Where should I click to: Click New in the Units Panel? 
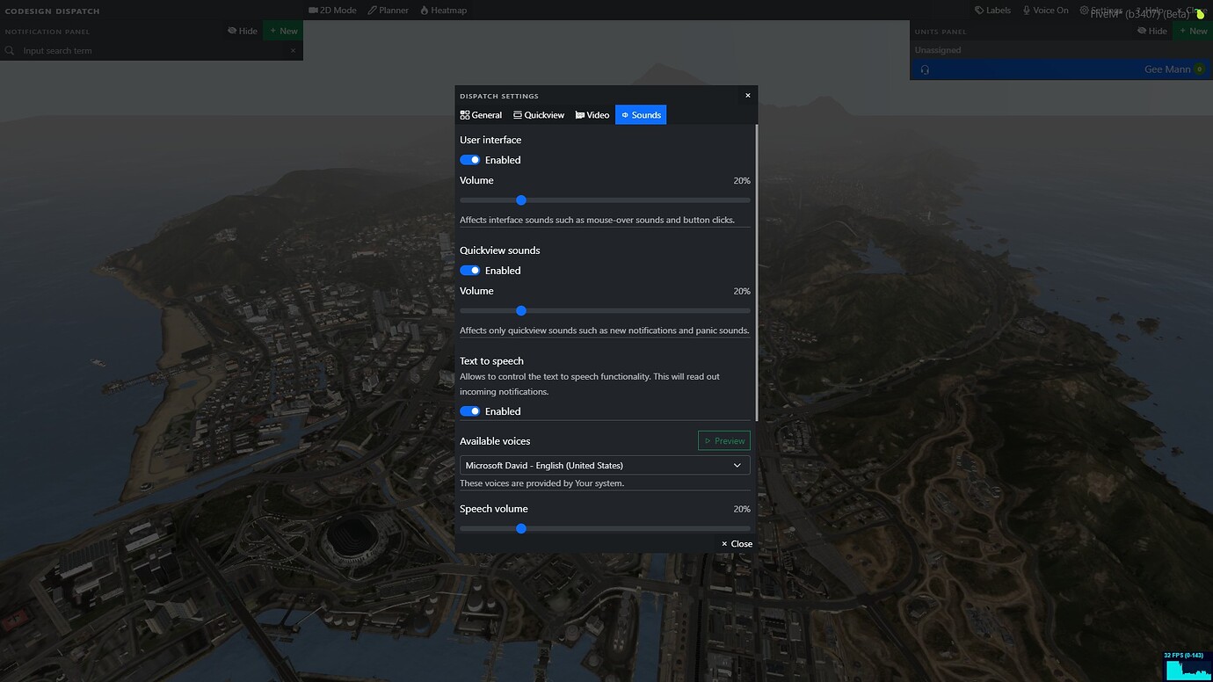[1193, 30]
